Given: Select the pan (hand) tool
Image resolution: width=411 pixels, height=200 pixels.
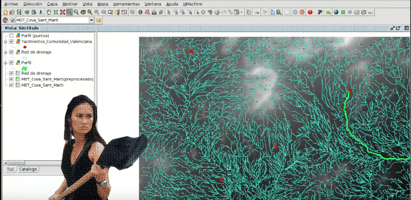Looking at the screenshot, I should click(49, 12).
